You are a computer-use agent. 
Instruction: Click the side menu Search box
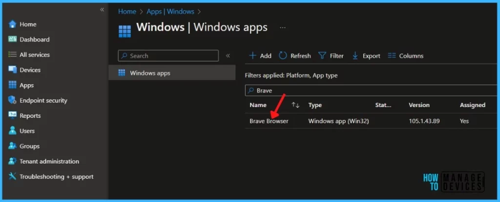tap(168, 55)
